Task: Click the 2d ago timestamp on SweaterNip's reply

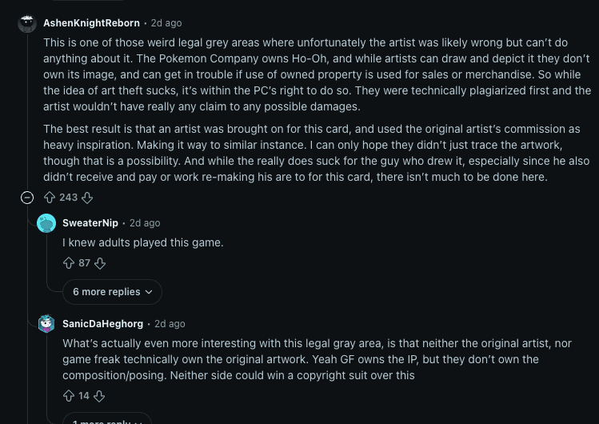Action: (145, 223)
